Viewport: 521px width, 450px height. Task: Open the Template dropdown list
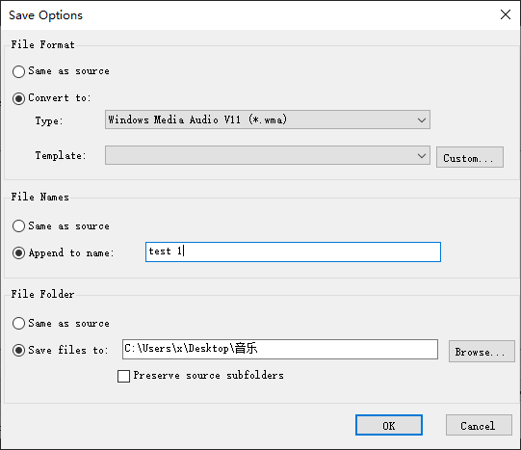coord(268,155)
